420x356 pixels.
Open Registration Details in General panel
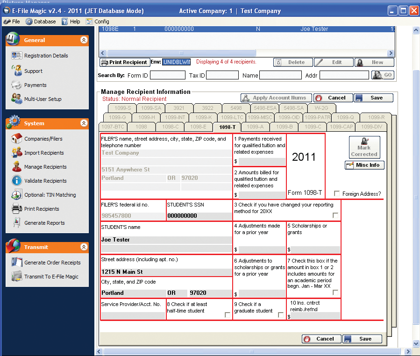(46, 56)
